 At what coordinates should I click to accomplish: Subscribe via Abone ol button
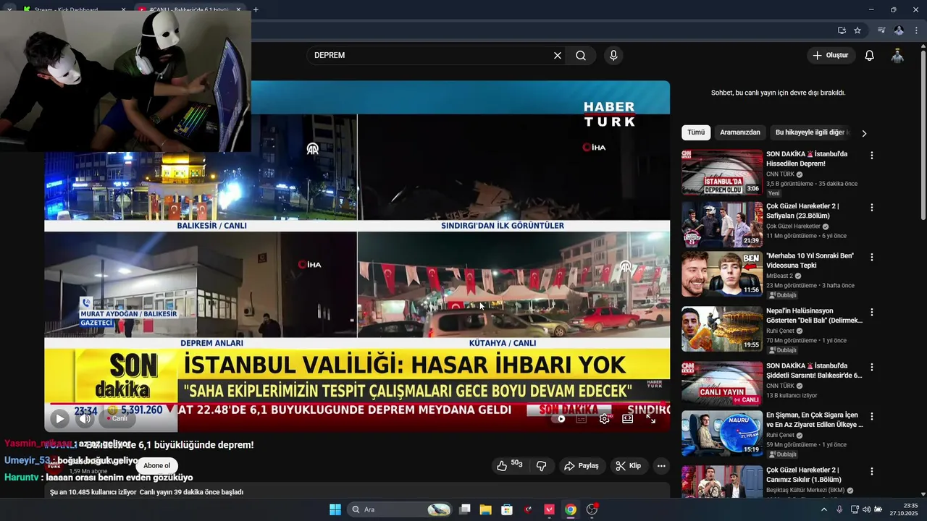(x=156, y=465)
